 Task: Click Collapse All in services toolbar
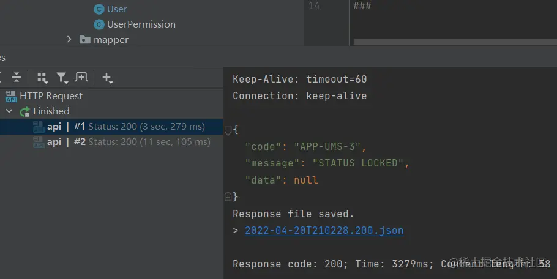(17, 77)
